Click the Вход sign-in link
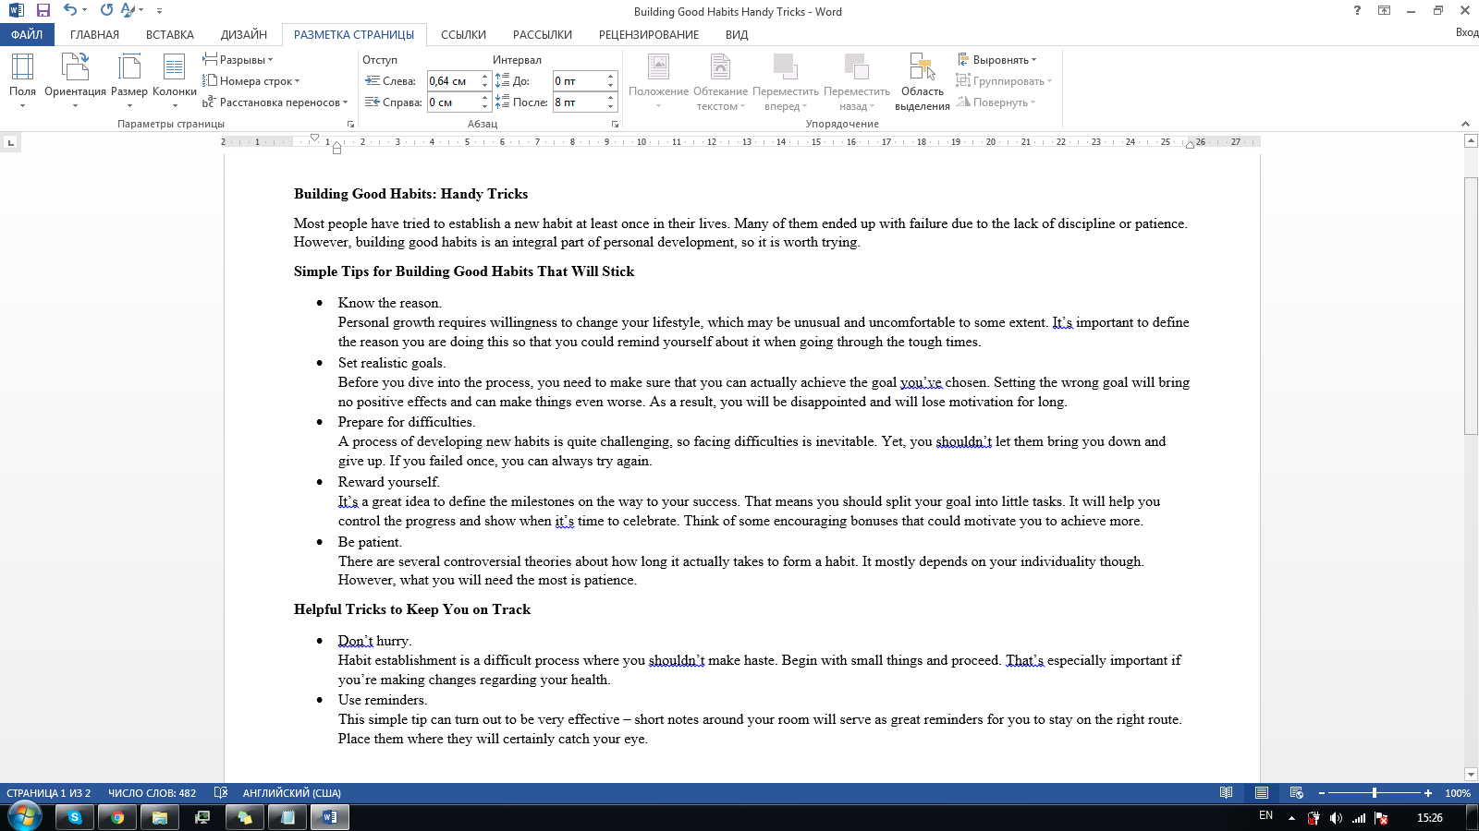Viewport: 1479px width, 831px height. (x=1466, y=32)
